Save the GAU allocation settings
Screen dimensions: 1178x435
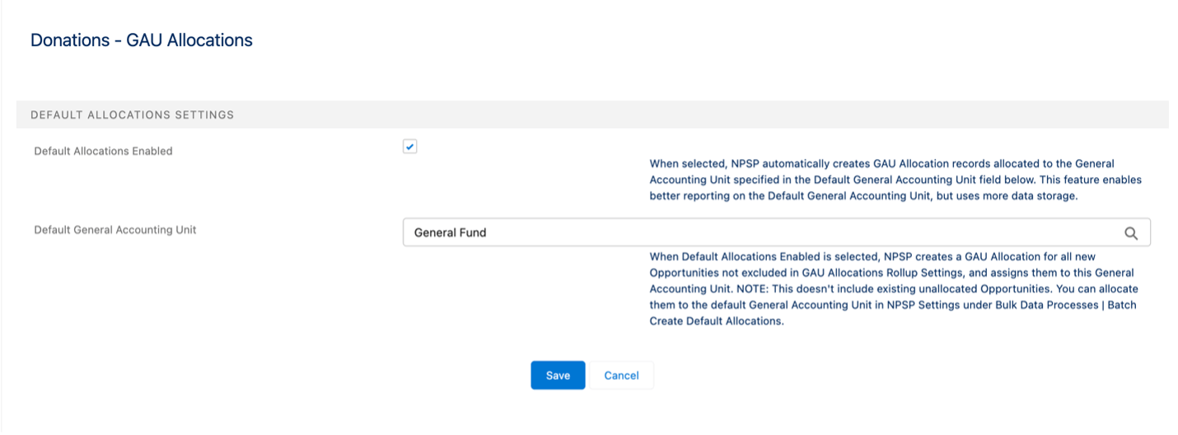click(558, 375)
